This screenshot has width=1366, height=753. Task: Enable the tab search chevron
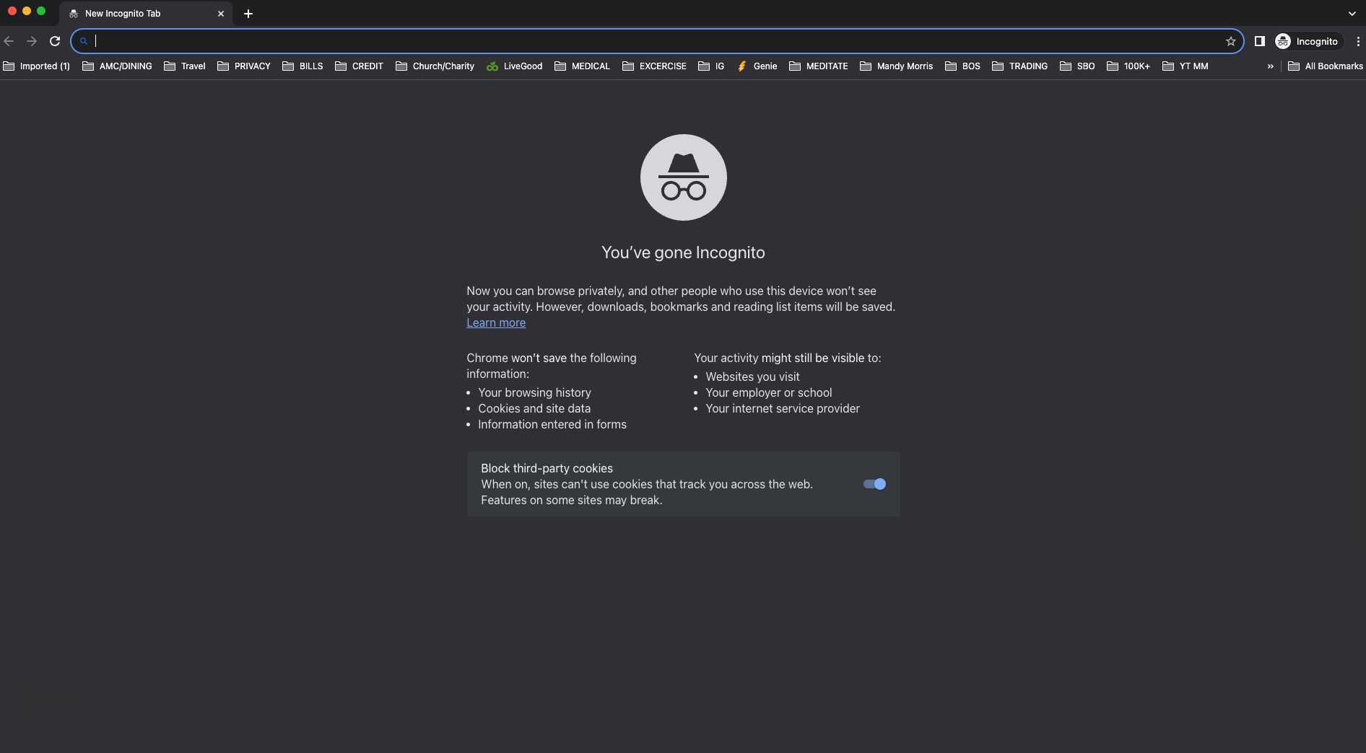pos(1352,13)
